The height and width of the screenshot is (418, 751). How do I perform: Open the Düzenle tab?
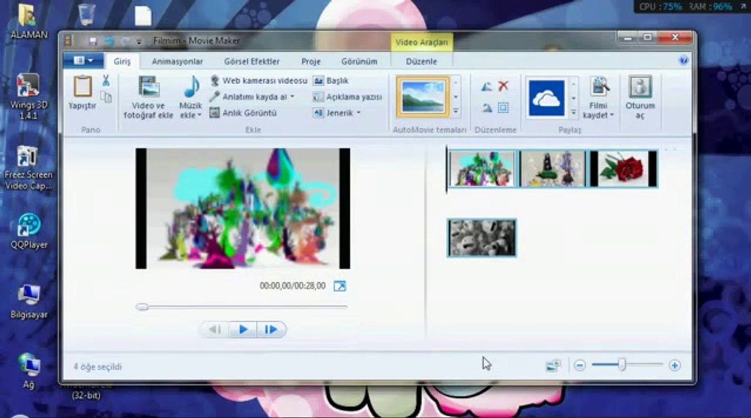click(x=422, y=61)
